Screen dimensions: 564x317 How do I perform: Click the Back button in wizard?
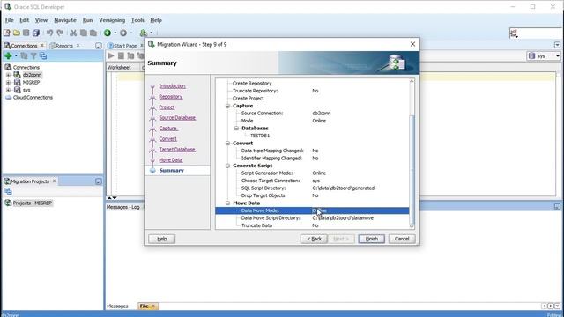(314, 239)
